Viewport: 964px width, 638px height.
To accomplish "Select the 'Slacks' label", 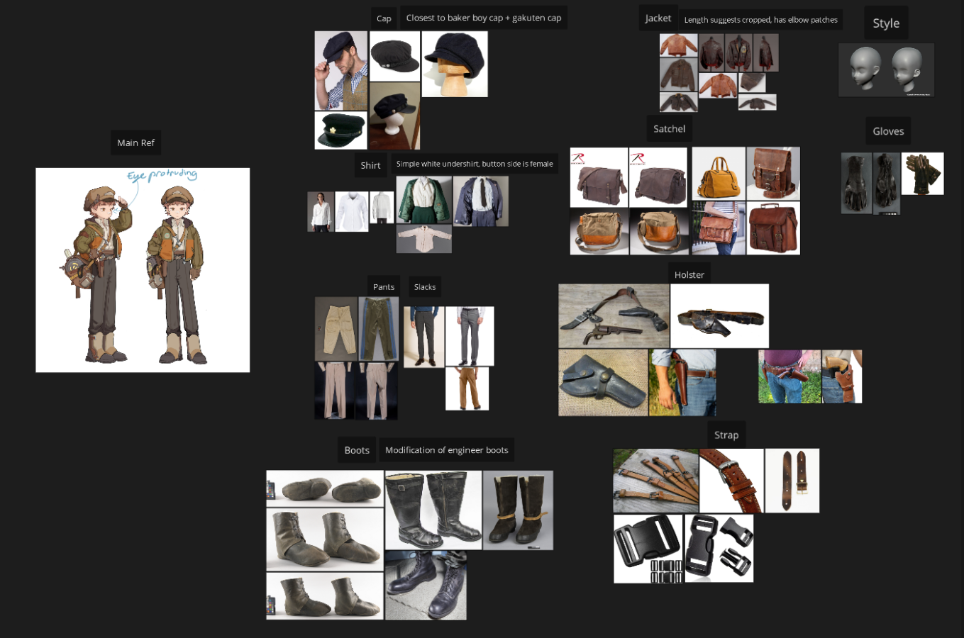I will coord(425,287).
